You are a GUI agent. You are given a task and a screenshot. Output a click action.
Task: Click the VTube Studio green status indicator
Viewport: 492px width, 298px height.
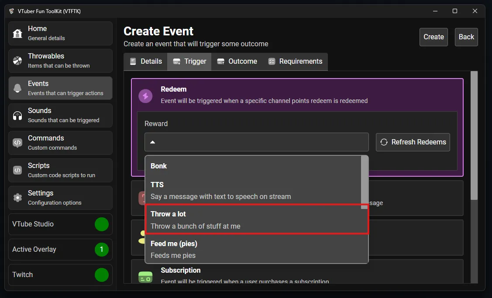click(102, 224)
